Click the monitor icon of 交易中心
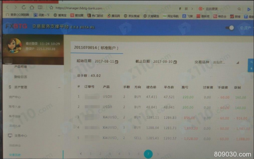The height and width of the screenshot is (159, 254). tap(10, 136)
